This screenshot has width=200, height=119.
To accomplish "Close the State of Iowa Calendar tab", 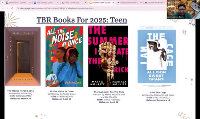I will pyautogui.click(x=30, y=3).
